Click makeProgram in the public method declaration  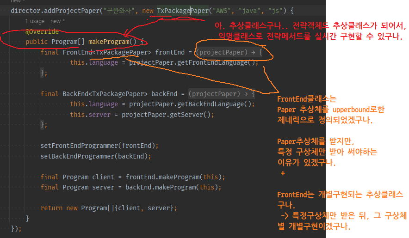[109, 42]
